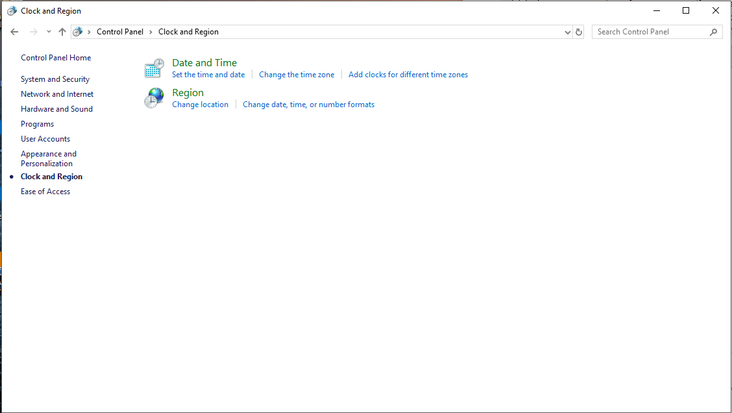732x413 pixels.
Task: Open System and Security category
Action: point(55,79)
